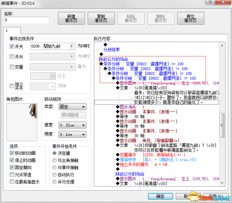Enable the 允许穿透 checkbox
The width and height of the screenshot is (232, 203).
tap(12, 174)
